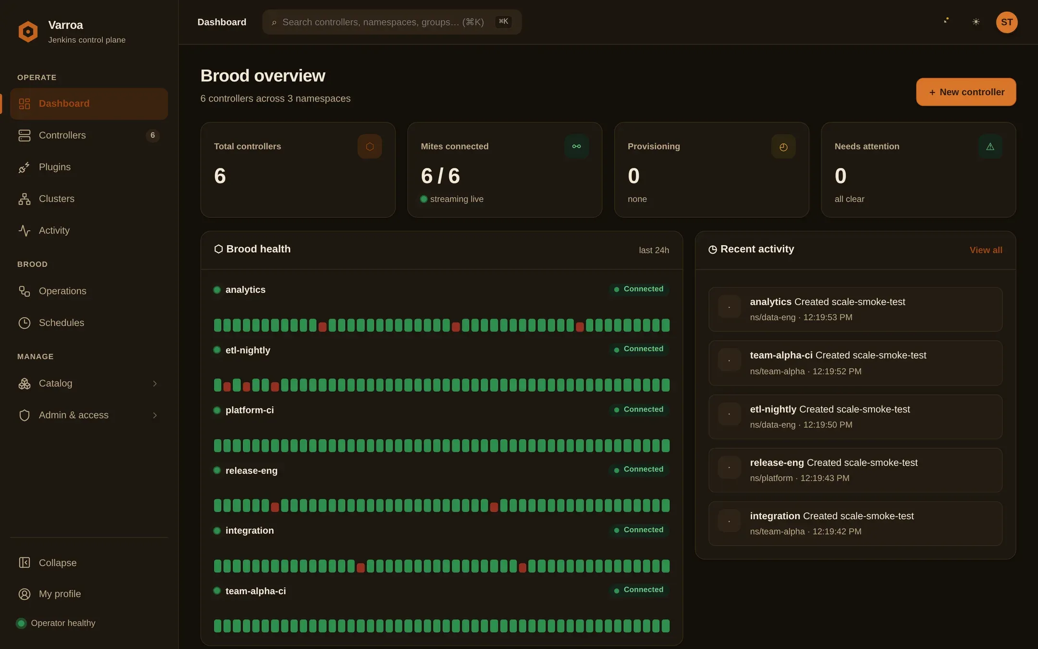1038x649 pixels.
Task: Open the Clusters menu item
Action: 89,199
